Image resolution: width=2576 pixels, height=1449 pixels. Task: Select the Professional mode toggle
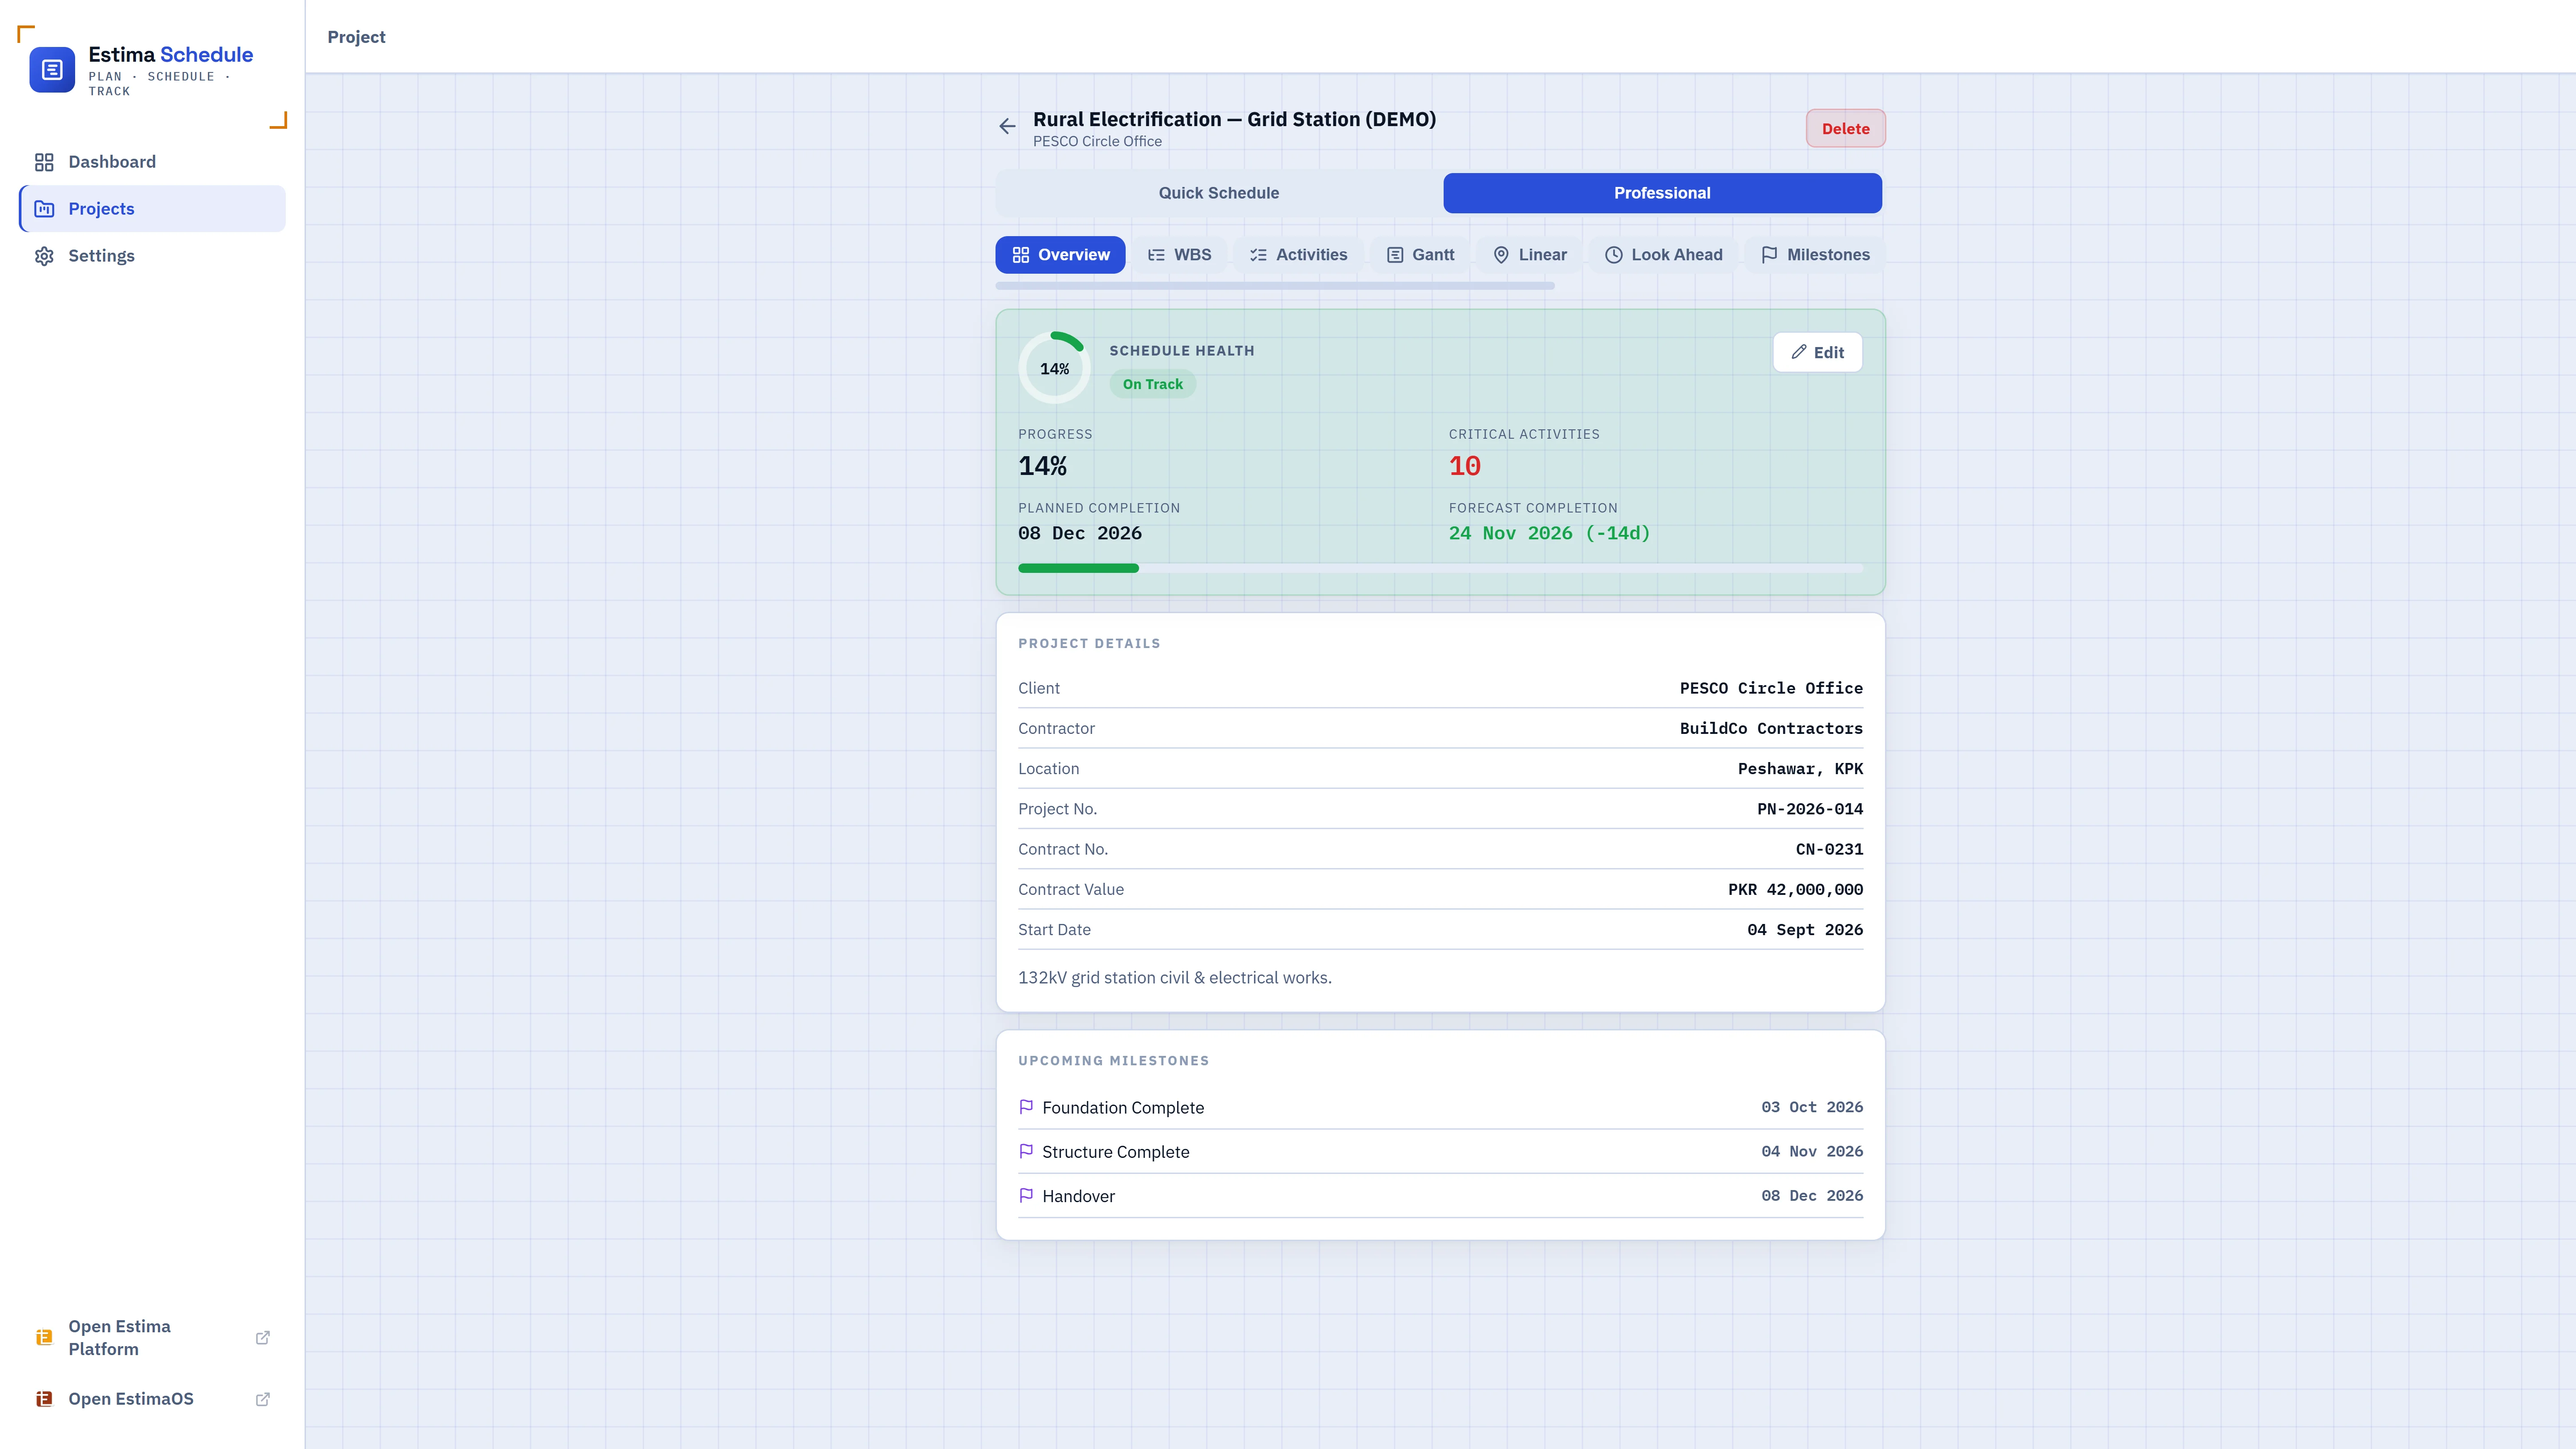coord(1662,193)
